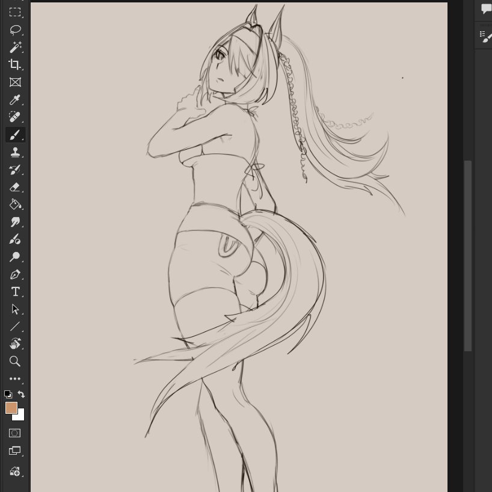The image size is (492, 492).
Task: Select the History Brush tool
Action: click(15, 170)
